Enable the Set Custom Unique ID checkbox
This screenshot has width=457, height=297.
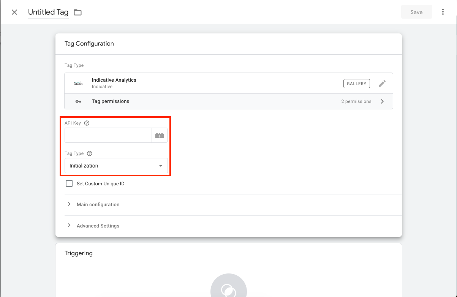pyautogui.click(x=69, y=183)
